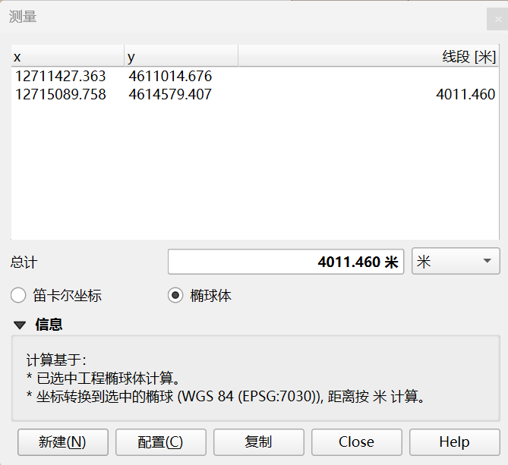Select x value 12715089.758 in second row
This screenshot has height=465, width=508.
coord(60,95)
